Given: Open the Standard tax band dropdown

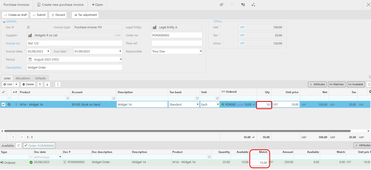Looking at the screenshot, I should tap(197, 104).
